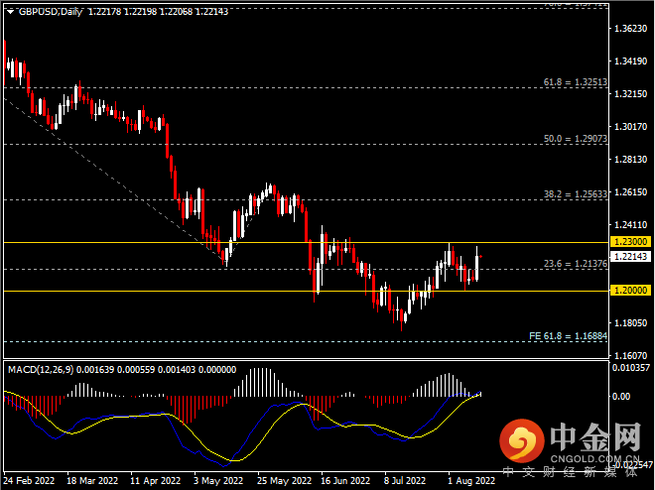Click the GBPUSD,Daily symbol title

click(51, 12)
